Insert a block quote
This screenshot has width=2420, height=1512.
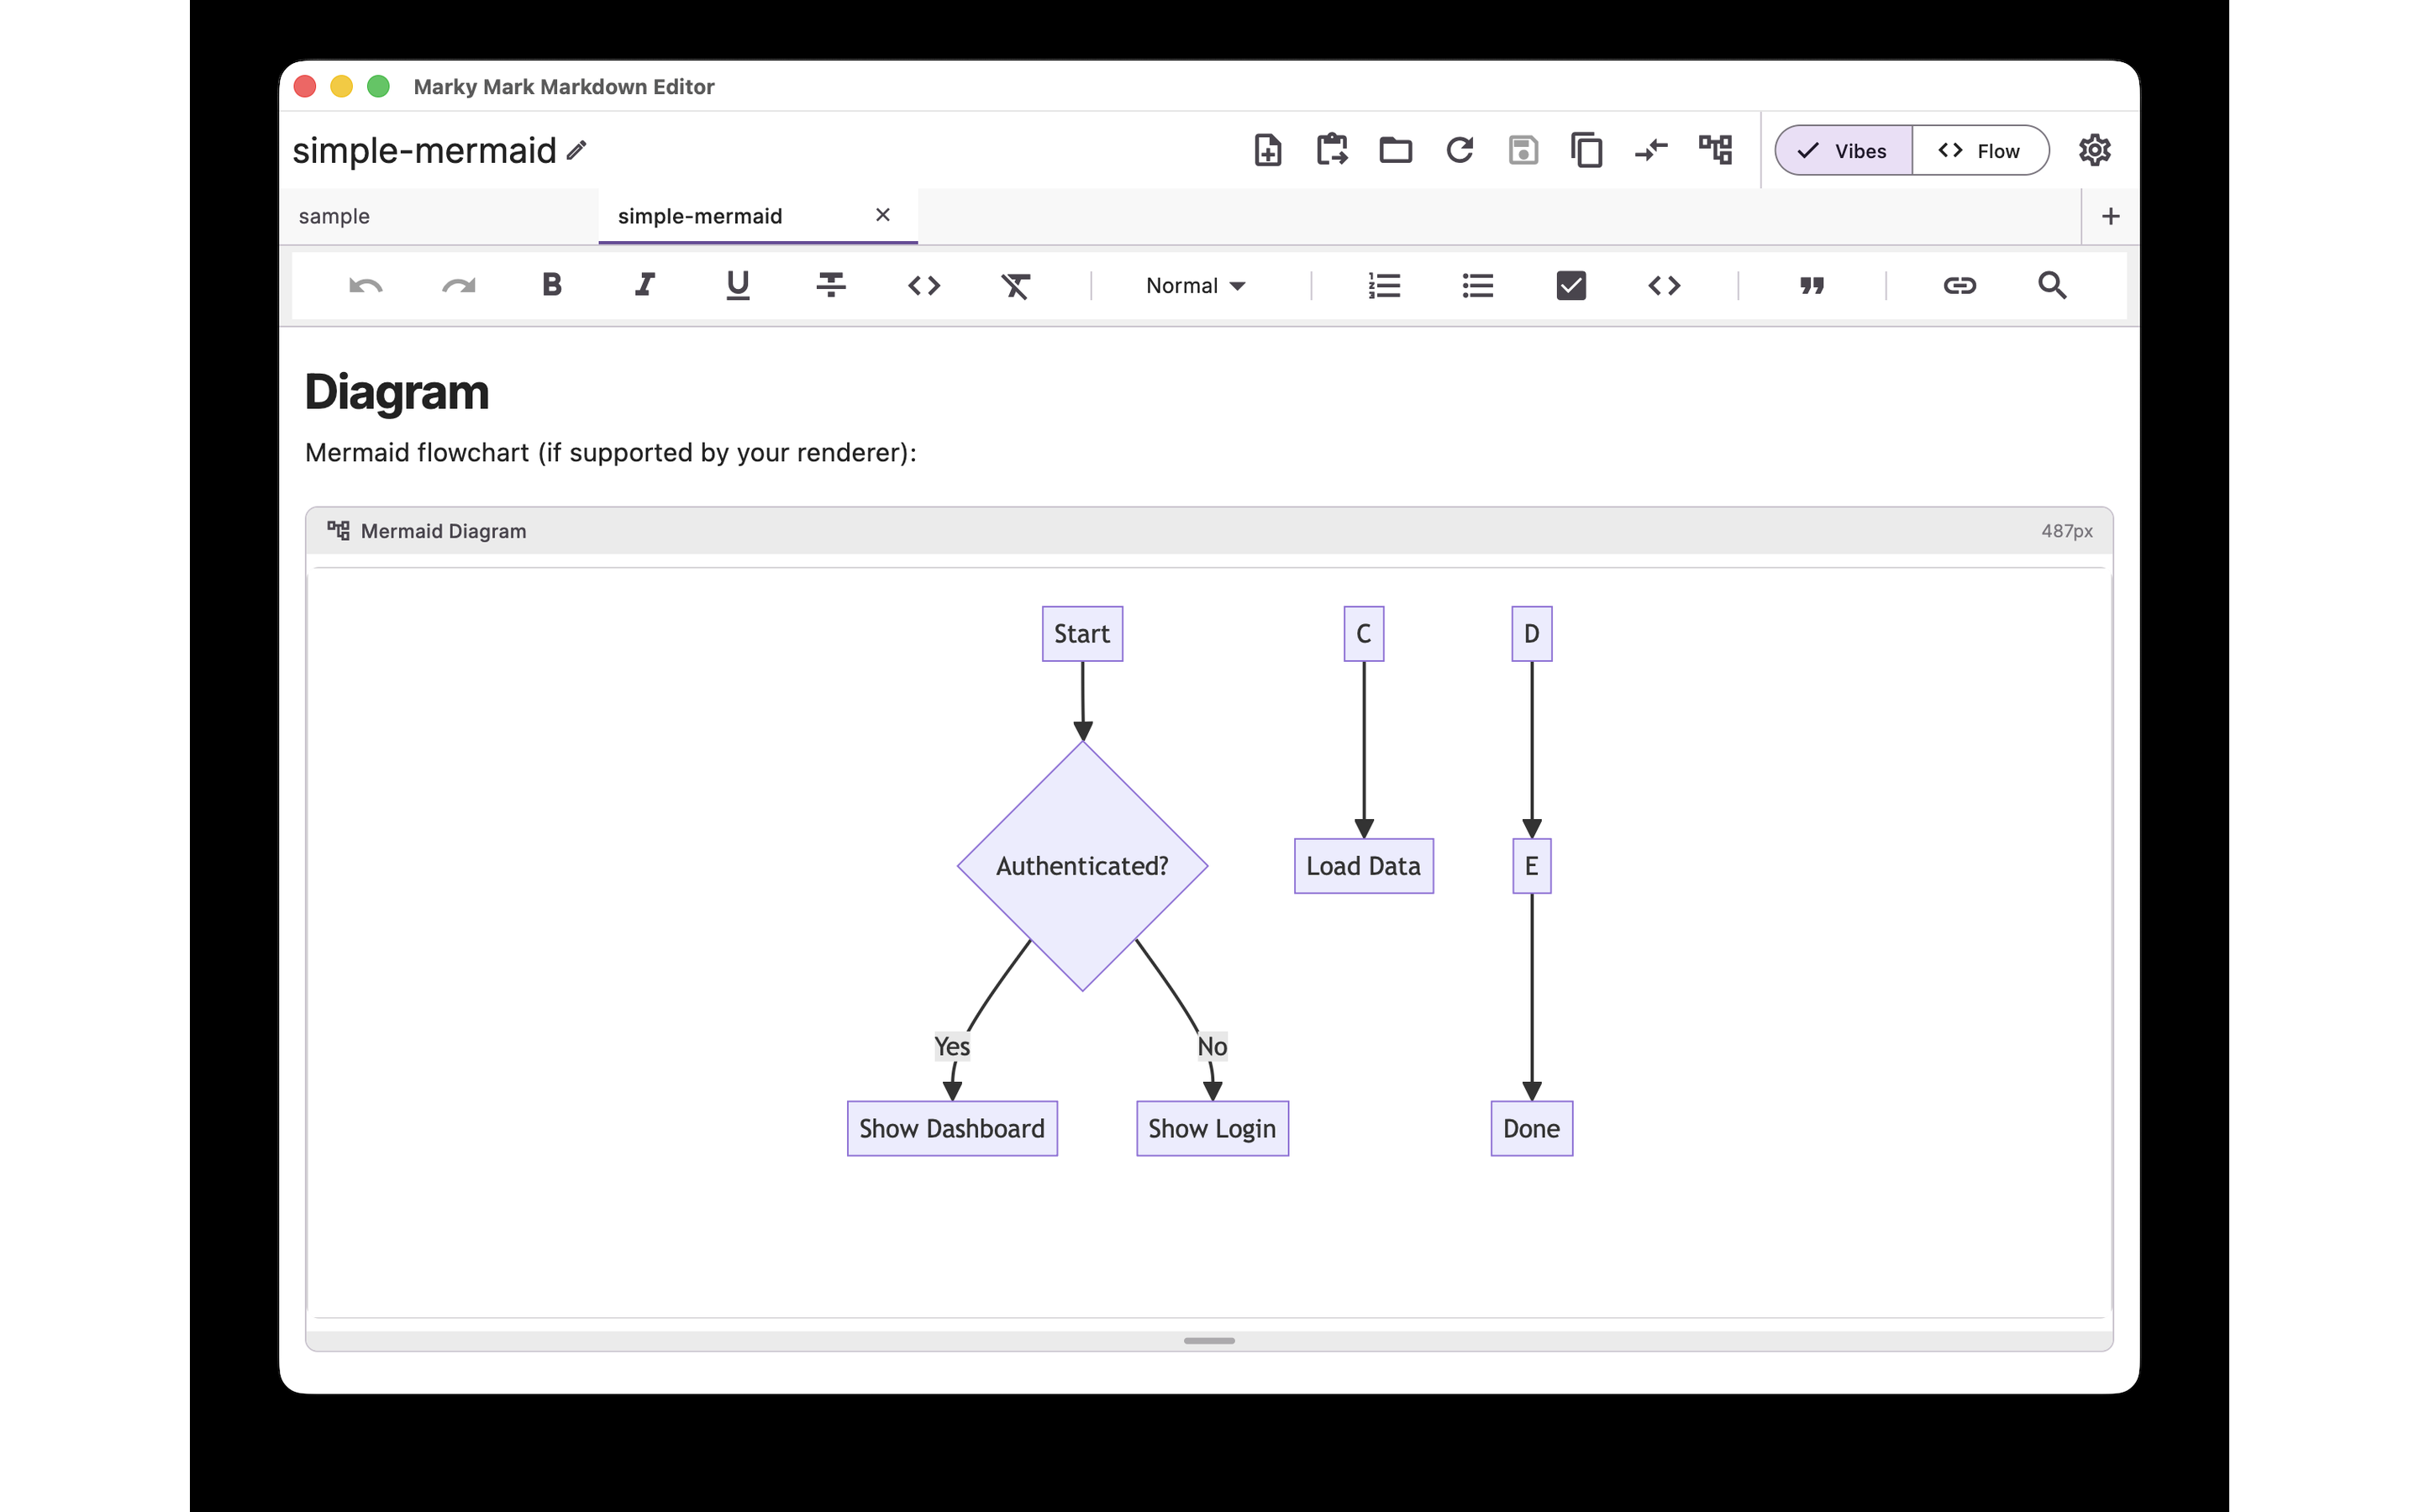[x=1812, y=286]
